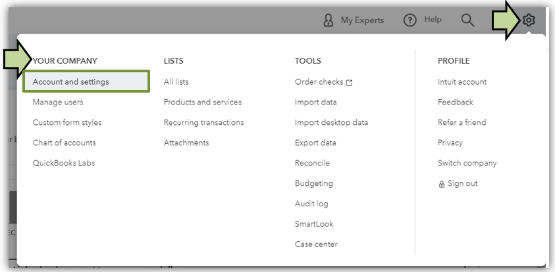The image size is (555, 272).
Task: Open Case center
Action: (316, 244)
